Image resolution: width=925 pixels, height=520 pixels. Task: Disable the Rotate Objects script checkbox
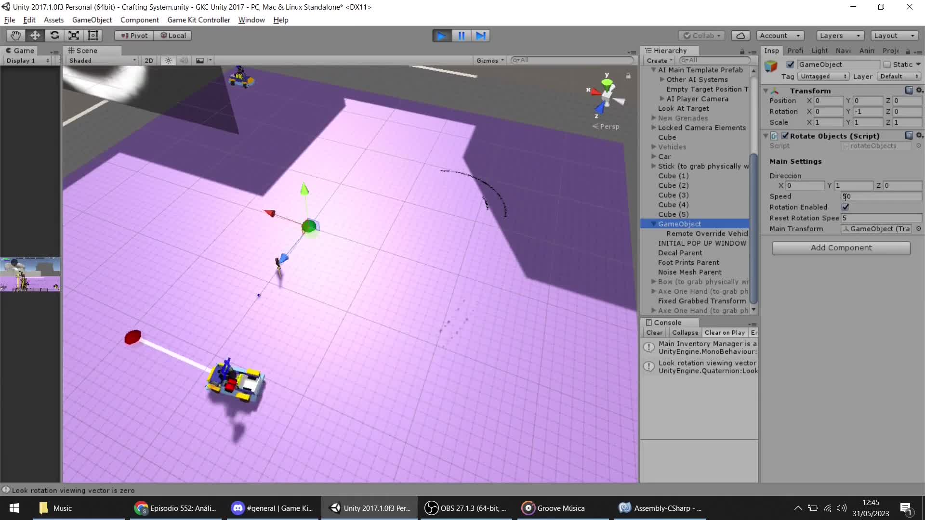coord(785,136)
